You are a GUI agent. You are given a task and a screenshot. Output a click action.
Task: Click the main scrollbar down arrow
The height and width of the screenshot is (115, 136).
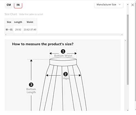(128, 110)
